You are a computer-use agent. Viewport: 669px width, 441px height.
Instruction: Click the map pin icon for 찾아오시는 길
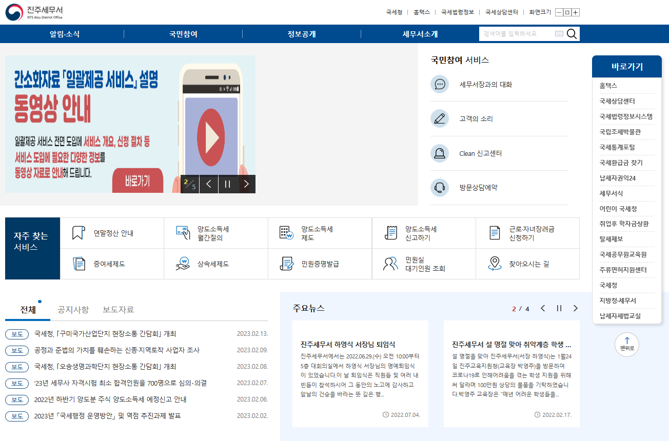(x=495, y=264)
